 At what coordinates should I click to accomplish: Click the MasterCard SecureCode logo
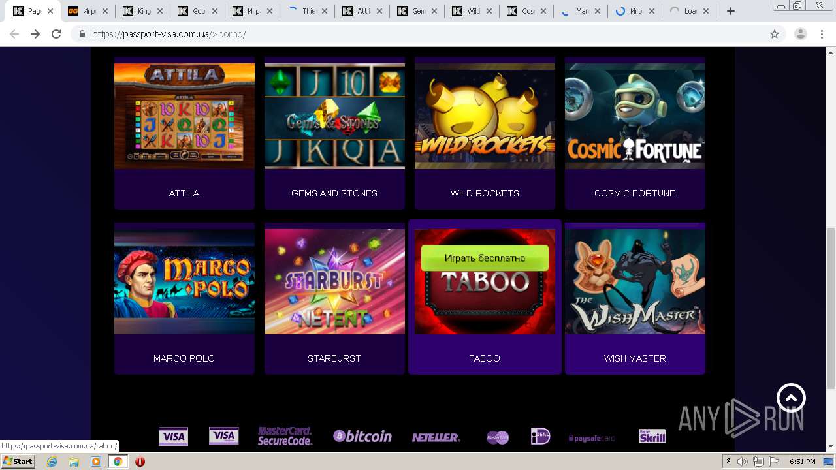285,437
